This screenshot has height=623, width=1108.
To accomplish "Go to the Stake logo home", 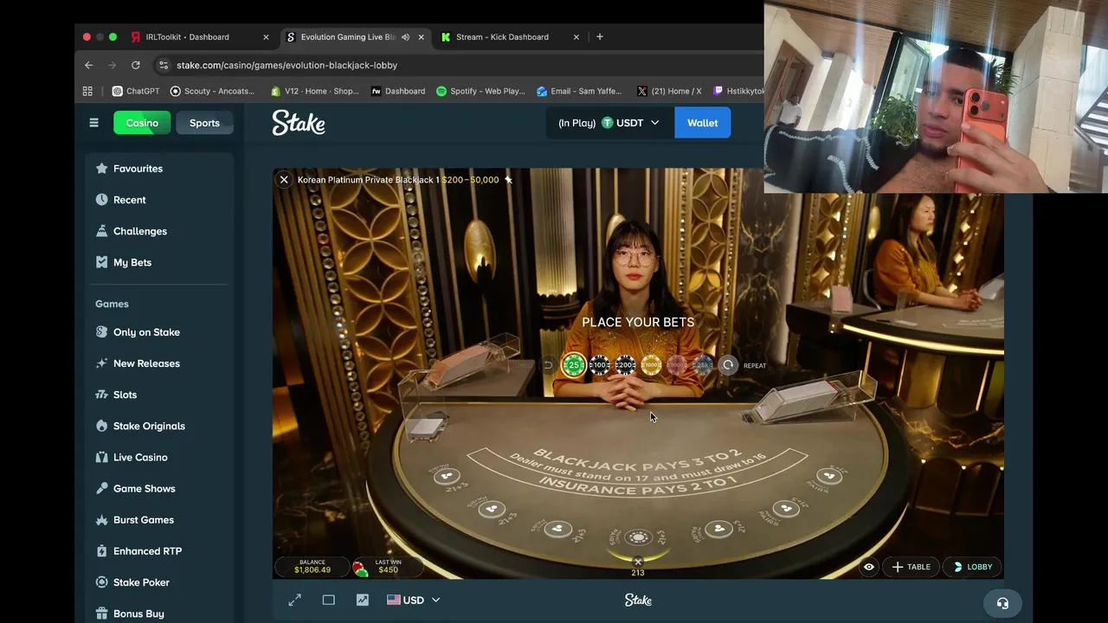I will pyautogui.click(x=299, y=123).
